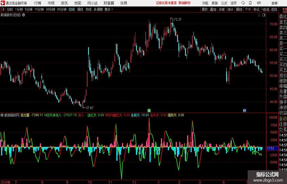The width and height of the screenshot is (287, 184).
Task: Open the 行情 menu
Action: [38, 3]
